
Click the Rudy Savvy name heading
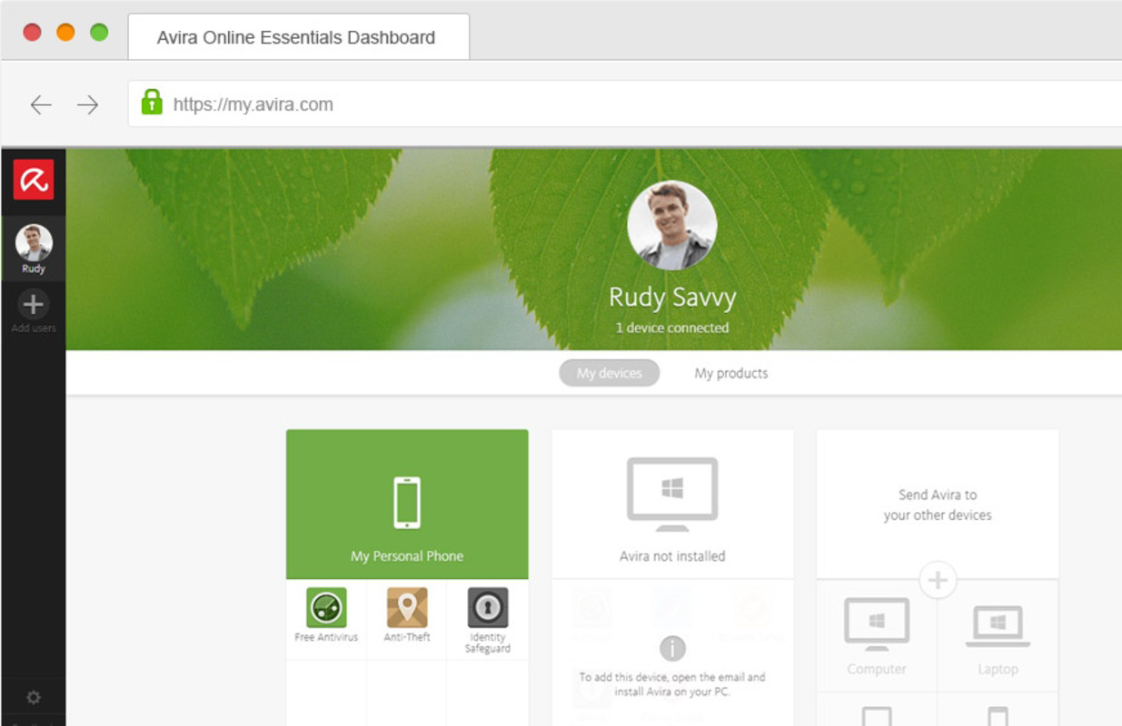coord(672,297)
